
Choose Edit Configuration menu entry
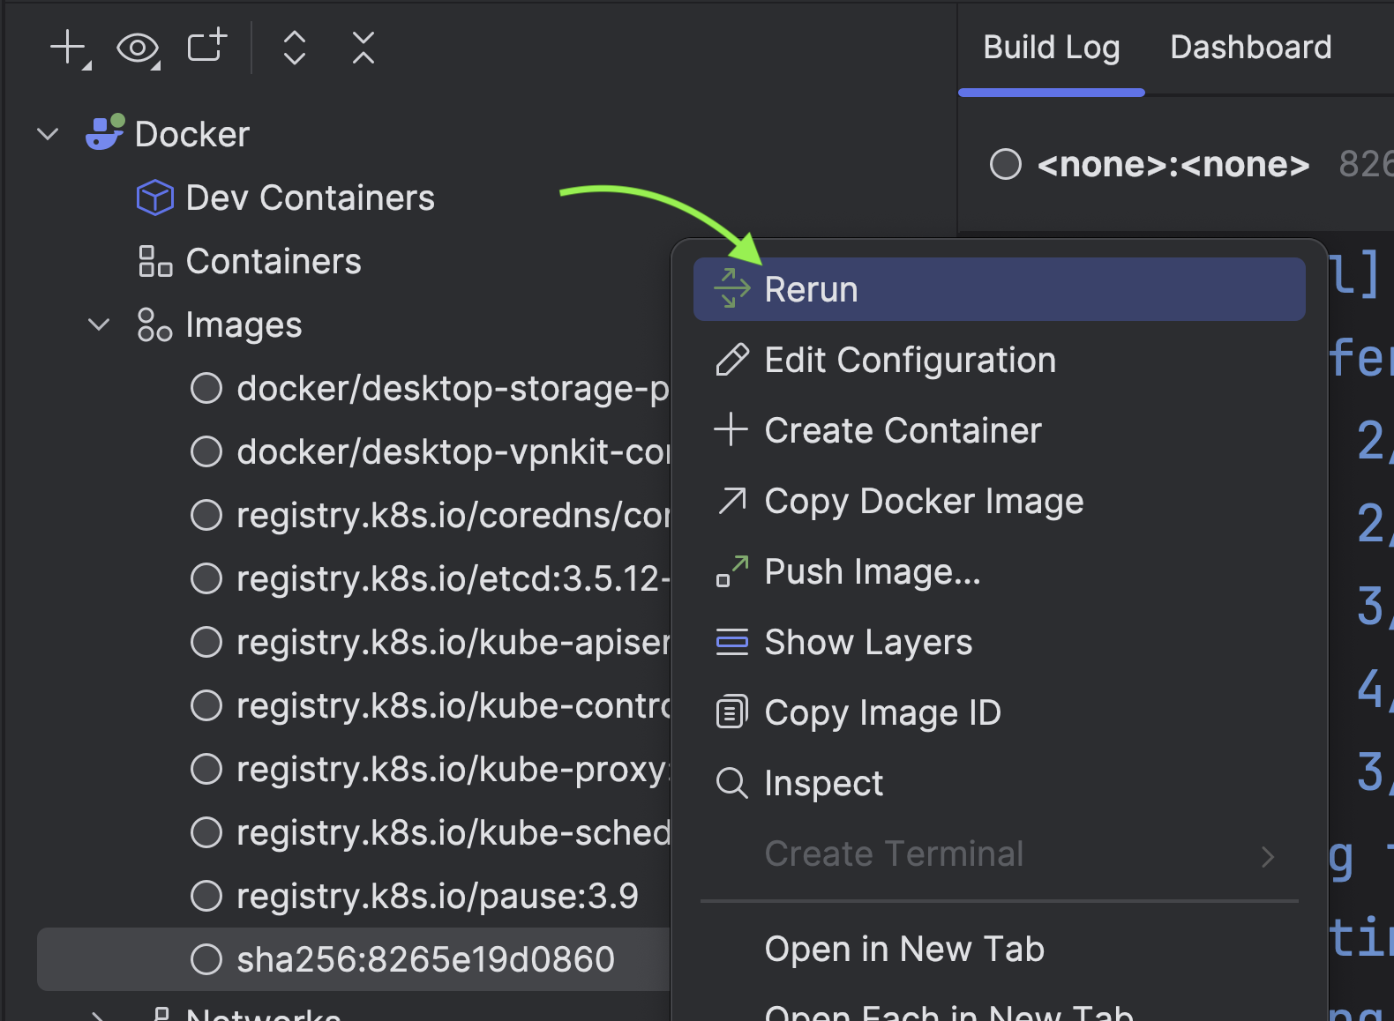tap(1000, 360)
